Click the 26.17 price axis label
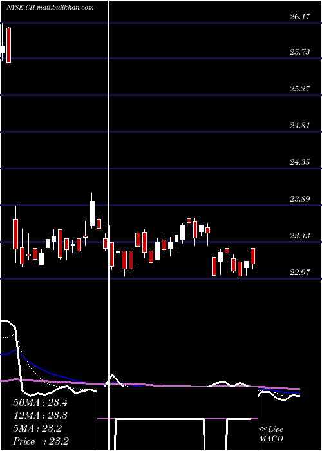 click(x=300, y=17)
